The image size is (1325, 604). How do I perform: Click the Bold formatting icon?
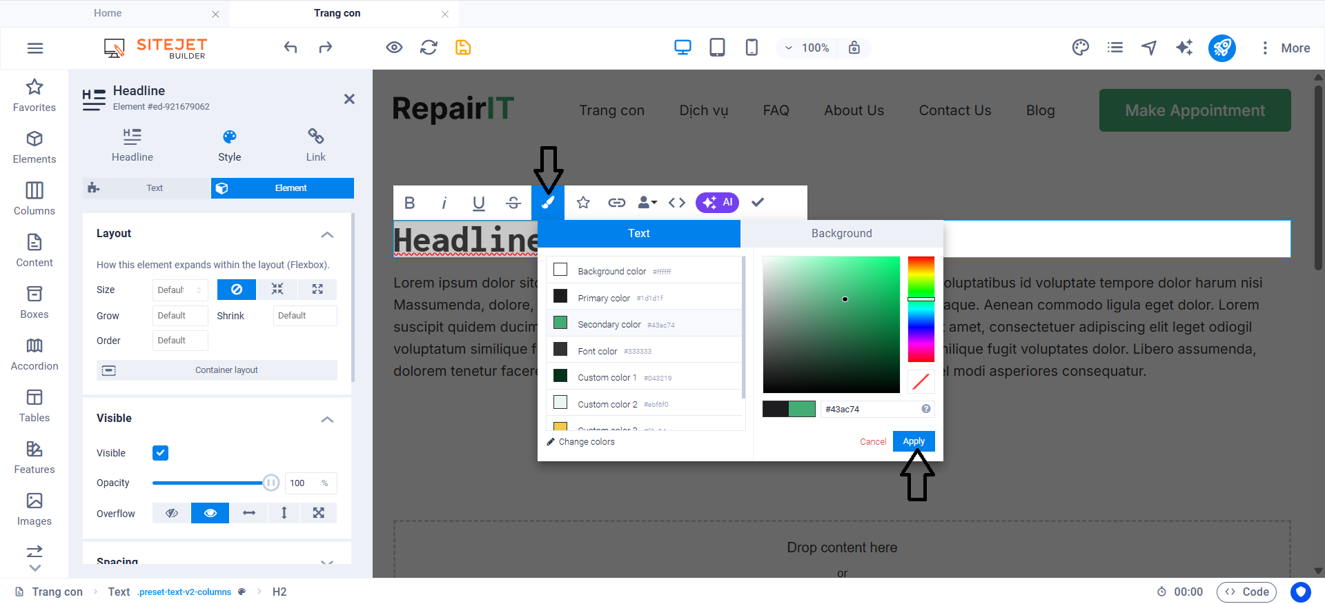point(410,203)
